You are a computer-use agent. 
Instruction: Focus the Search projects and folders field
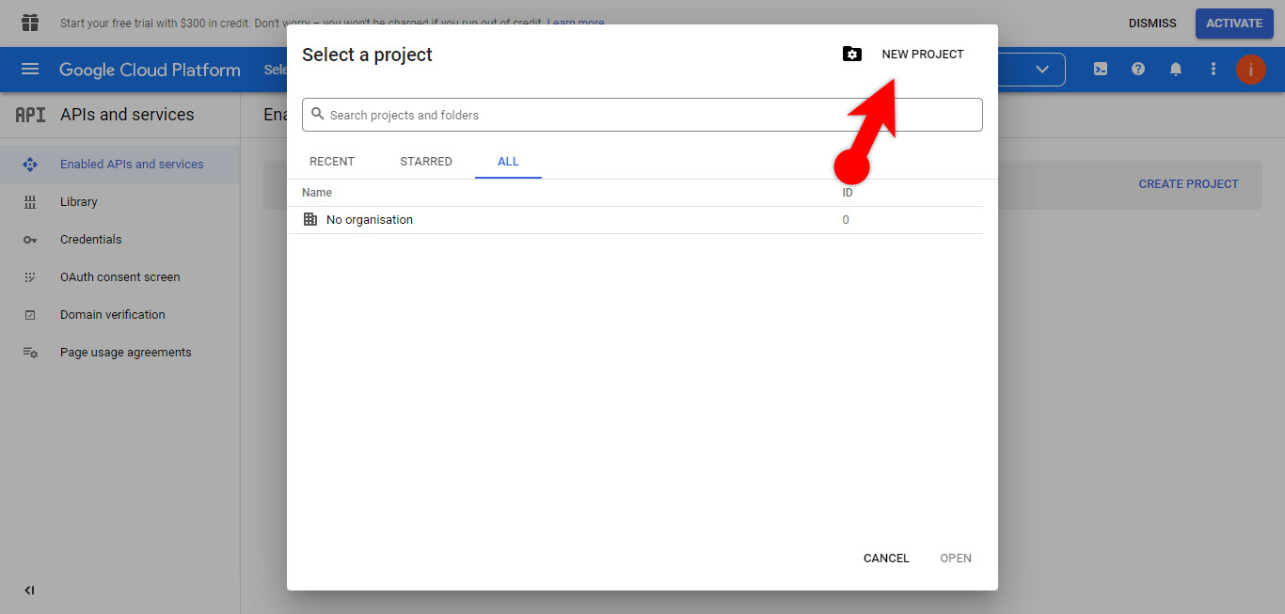click(642, 115)
